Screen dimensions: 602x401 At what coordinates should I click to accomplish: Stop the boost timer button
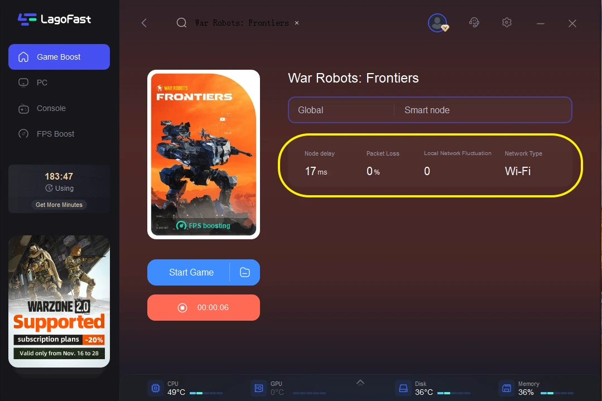tap(204, 307)
